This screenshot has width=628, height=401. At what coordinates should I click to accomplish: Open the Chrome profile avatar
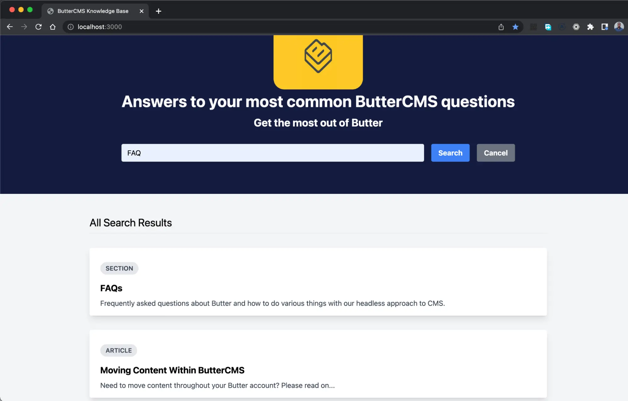pyautogui.click(x=619, y=27)
